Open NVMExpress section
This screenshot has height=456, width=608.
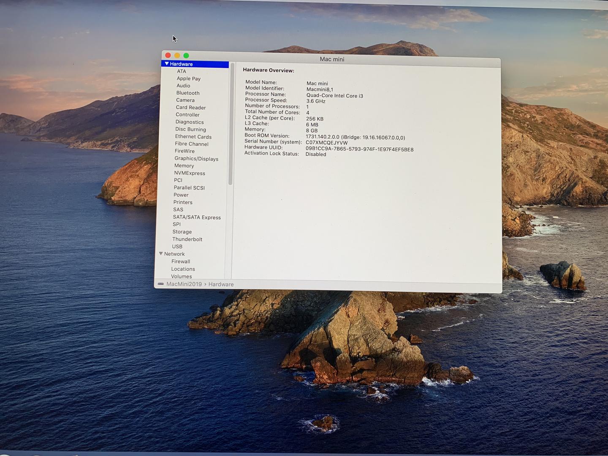point(190,173)
